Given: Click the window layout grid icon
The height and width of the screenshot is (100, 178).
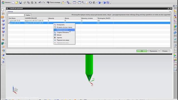Looking at the screenshot, I should pos(74,2).
